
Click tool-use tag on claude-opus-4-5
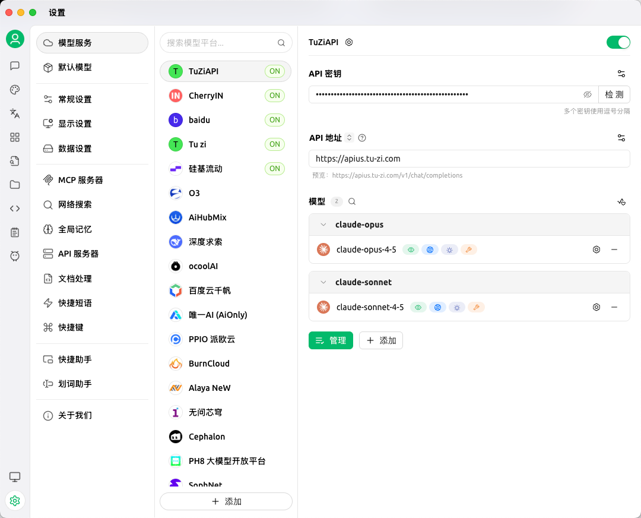click(x=468, y=249)
